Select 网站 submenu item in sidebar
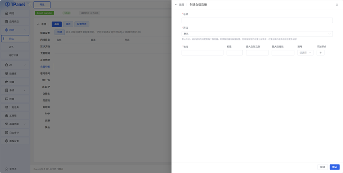 pos(15,39)
